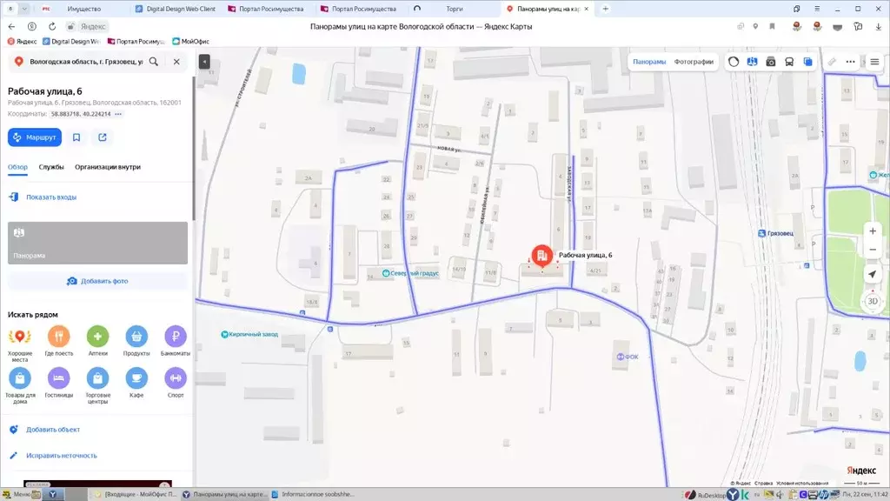Switch map to 3D view

point(873,301)
